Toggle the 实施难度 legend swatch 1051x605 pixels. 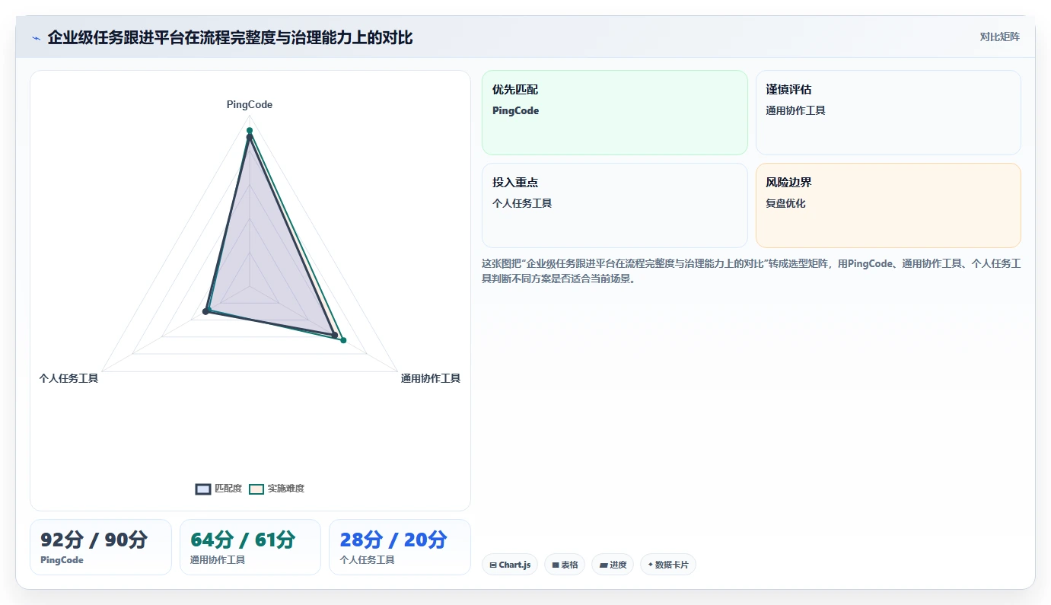pos(256,489)
